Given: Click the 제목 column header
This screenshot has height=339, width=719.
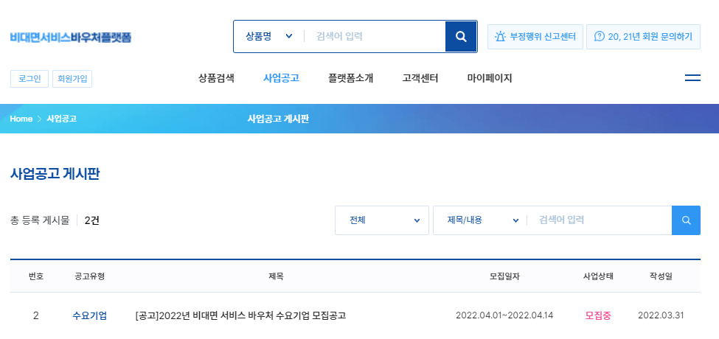Looking at the screenshot, I should point(276,276).
